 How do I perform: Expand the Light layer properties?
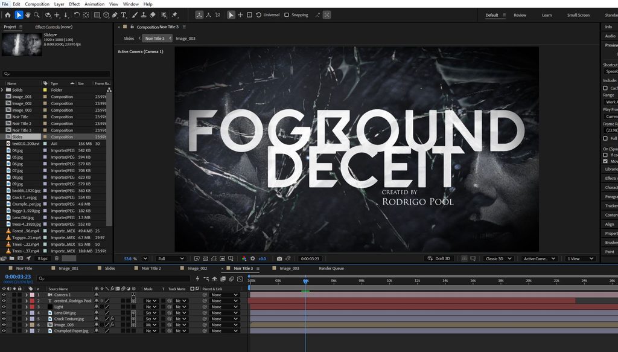coord(27,307)
